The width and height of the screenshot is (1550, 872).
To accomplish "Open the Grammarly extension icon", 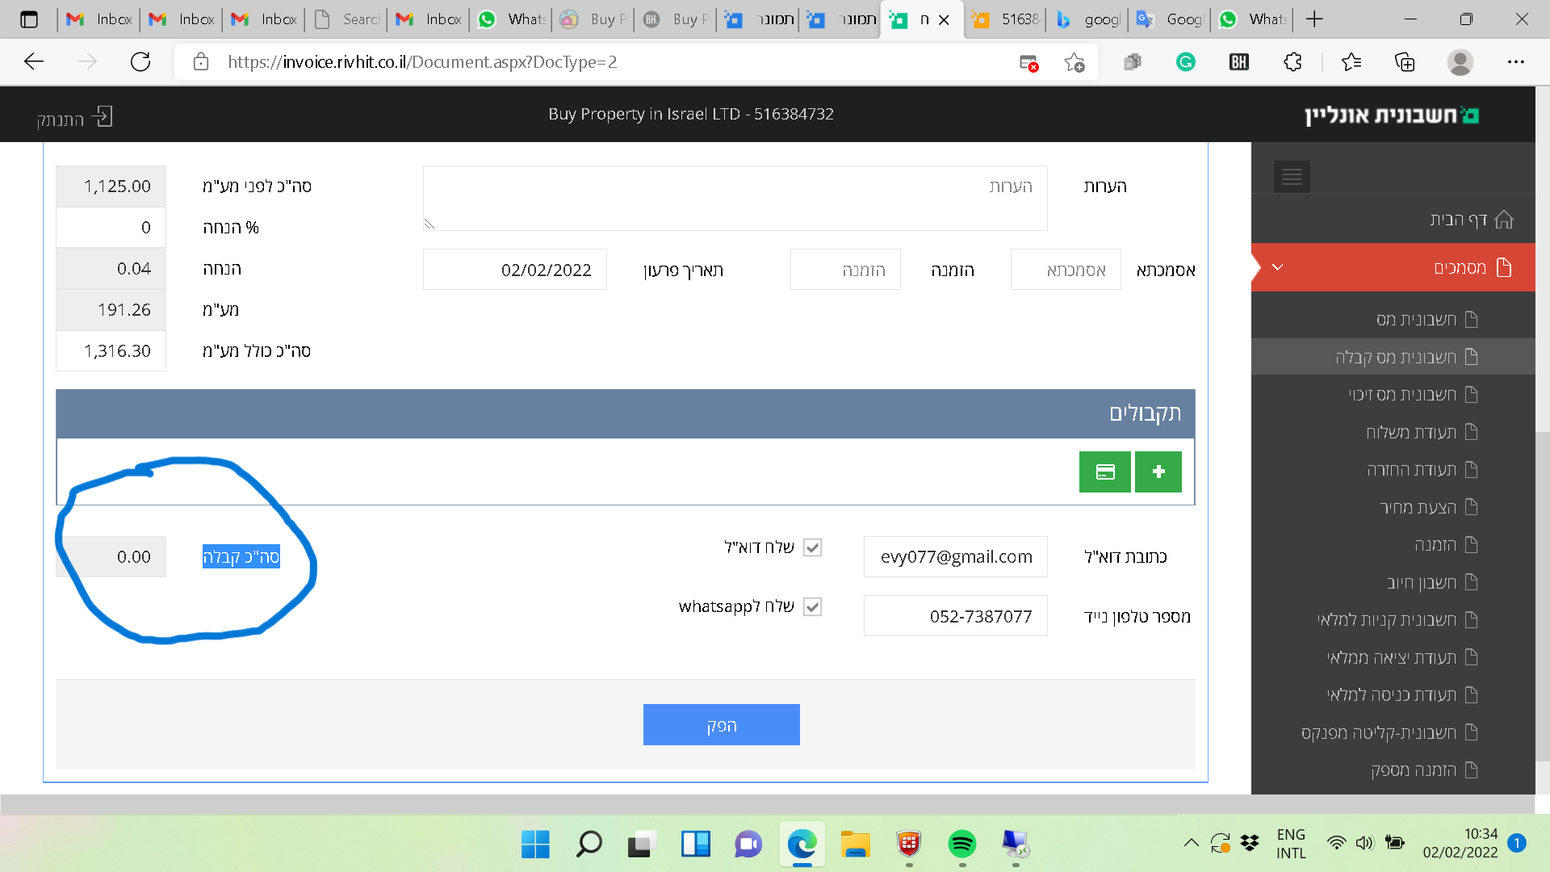I will click(1185, 62).
